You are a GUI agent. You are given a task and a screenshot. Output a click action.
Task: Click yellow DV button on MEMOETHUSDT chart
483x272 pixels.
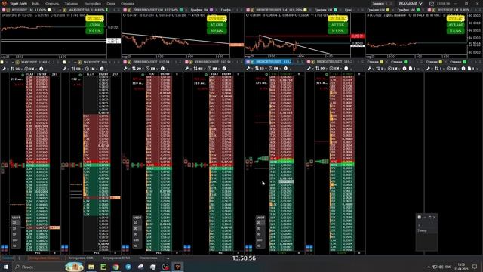click(338, 19)
